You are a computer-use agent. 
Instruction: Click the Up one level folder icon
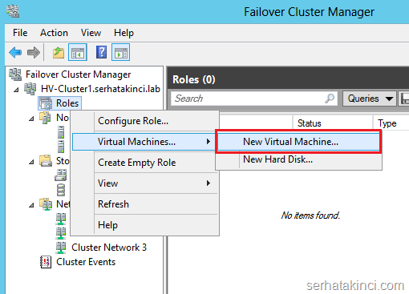click(59, 52)
